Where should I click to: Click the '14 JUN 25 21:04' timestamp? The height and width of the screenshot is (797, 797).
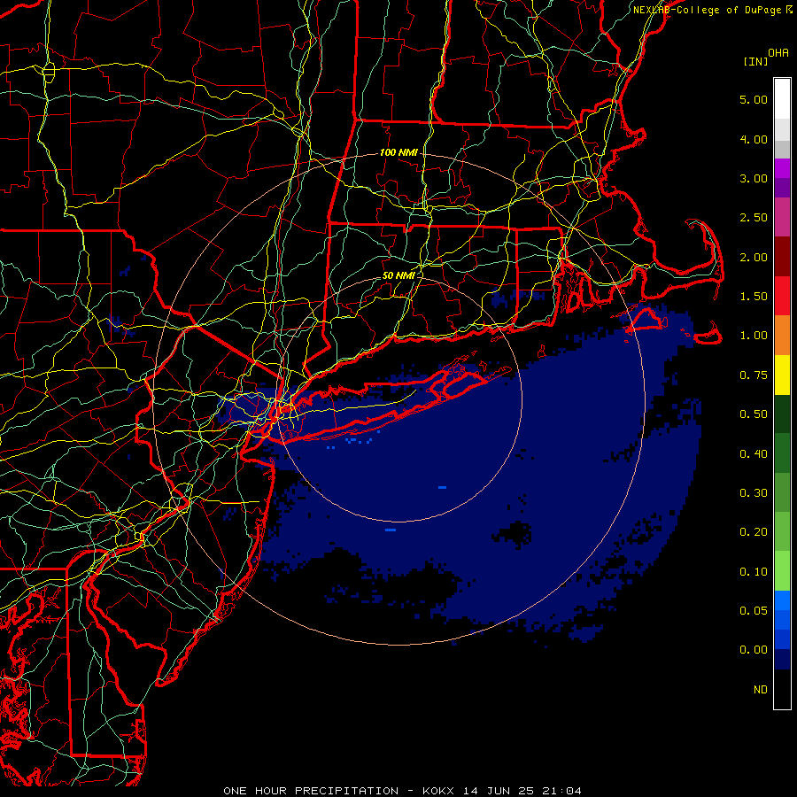[522, 791]
